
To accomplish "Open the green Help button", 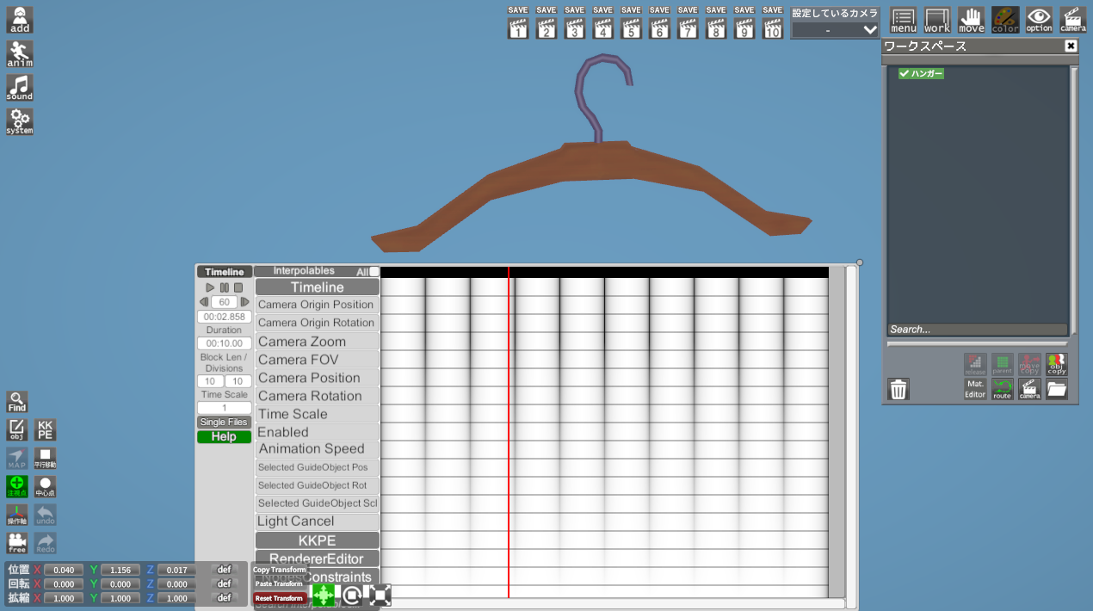I will pyautogui.click(x=225, y=436).
